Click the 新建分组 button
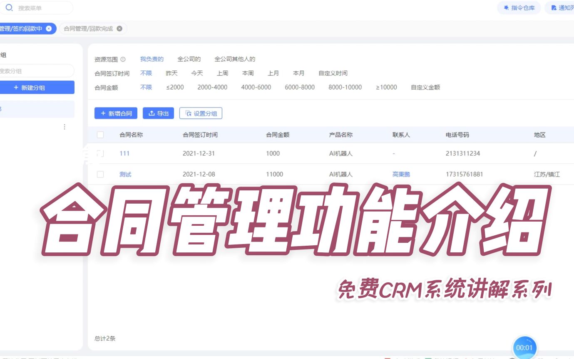 pyautogui.click(x=37, y=87)
